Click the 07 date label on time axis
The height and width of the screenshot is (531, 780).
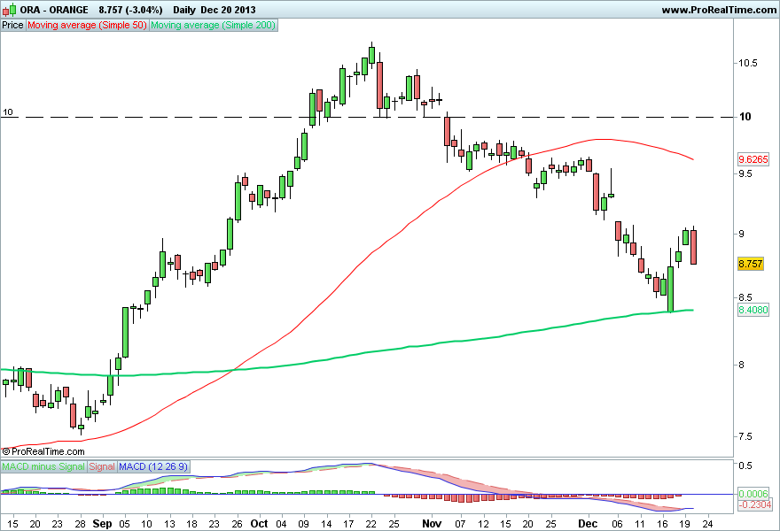460,524
